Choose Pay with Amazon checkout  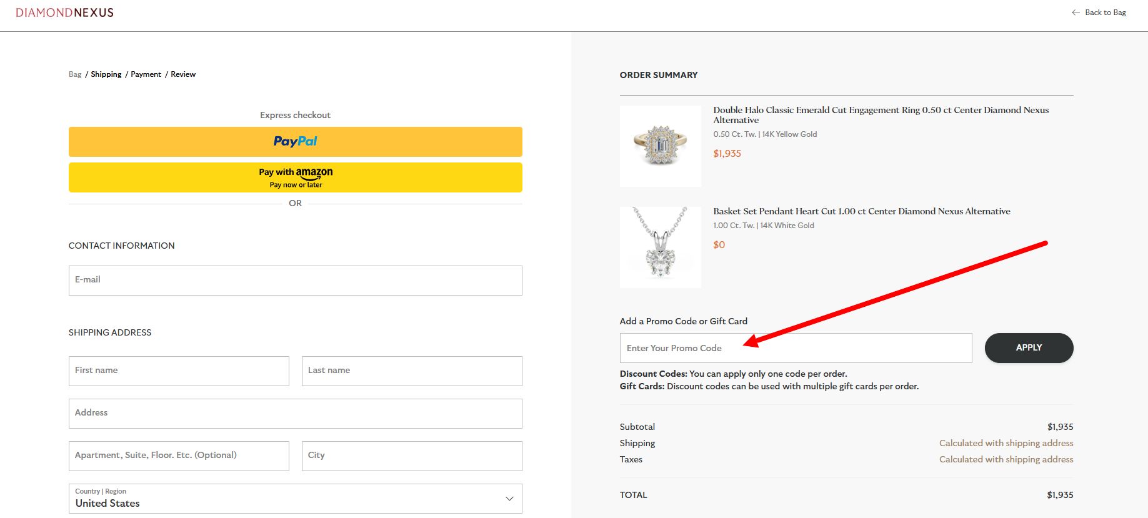click(295, 177)
